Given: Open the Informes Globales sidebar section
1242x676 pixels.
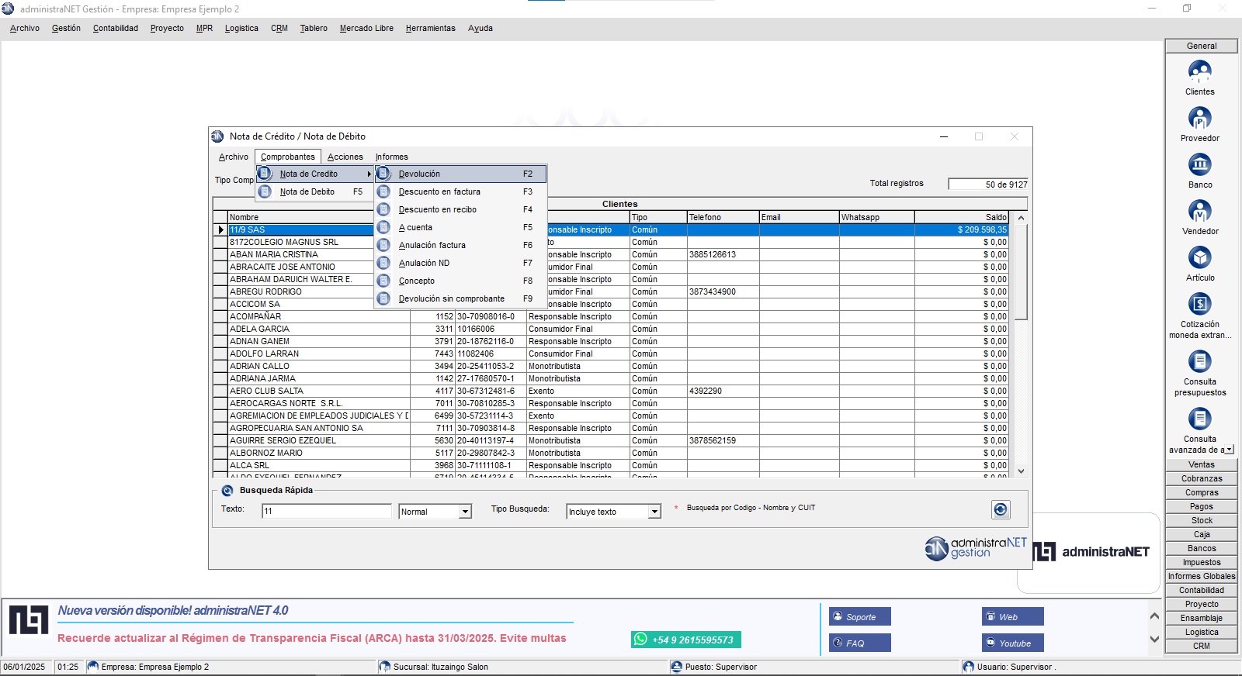Looking at the screenshot, I should pyautogui.click(x=1202, y=576).
